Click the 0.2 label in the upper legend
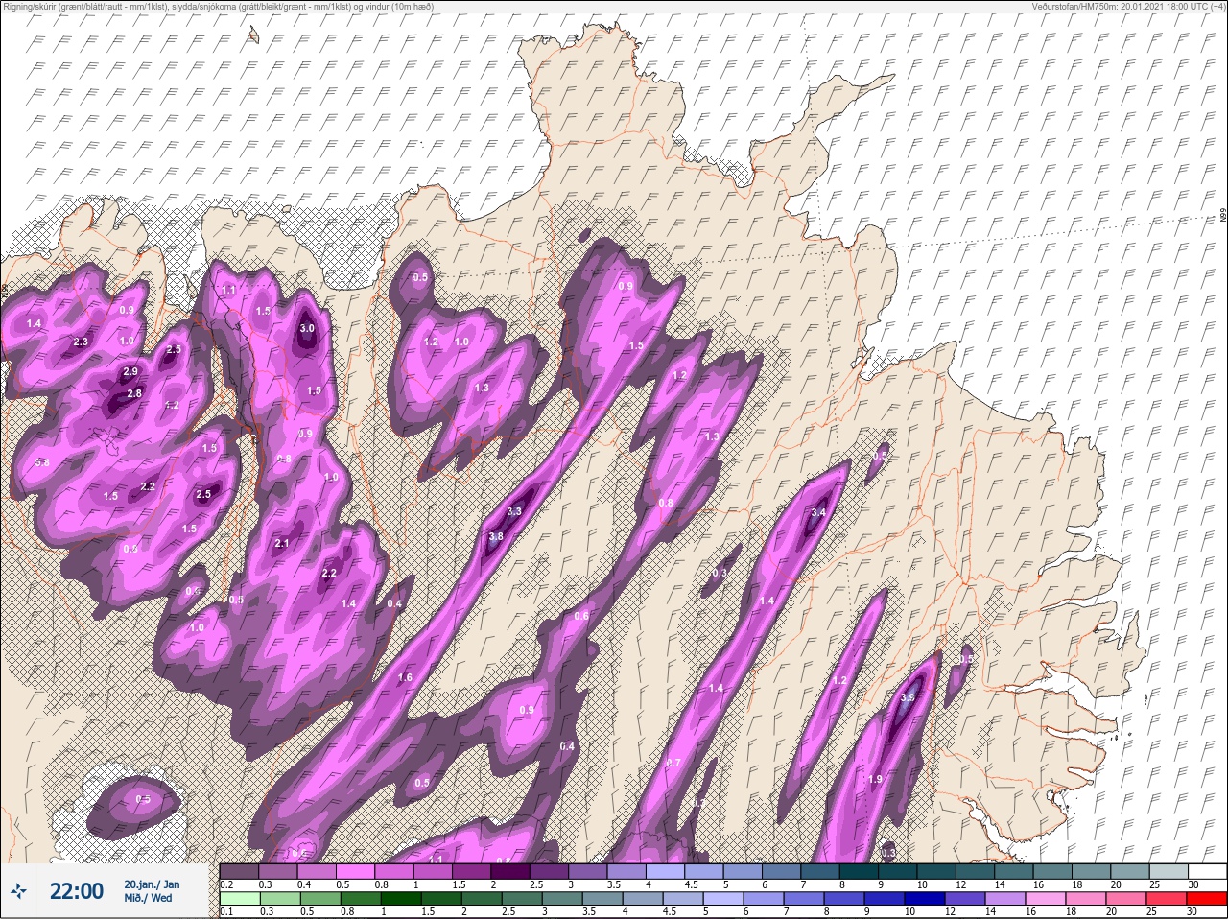The image size is (1228, 919). (x=226, y=884)
